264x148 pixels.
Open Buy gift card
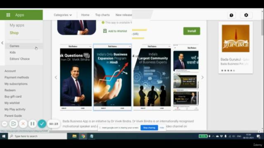(13, 97)
